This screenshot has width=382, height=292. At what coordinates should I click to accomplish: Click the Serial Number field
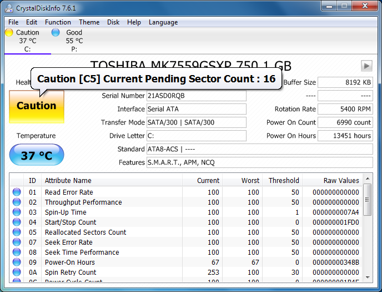click(x=197, y=96)
